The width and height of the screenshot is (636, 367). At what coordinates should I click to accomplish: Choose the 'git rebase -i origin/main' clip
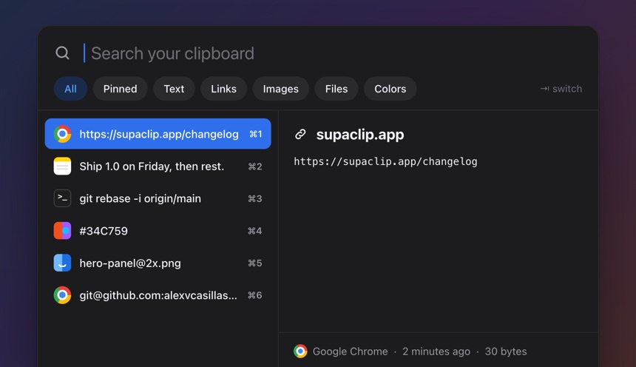[x=158, y=198]
